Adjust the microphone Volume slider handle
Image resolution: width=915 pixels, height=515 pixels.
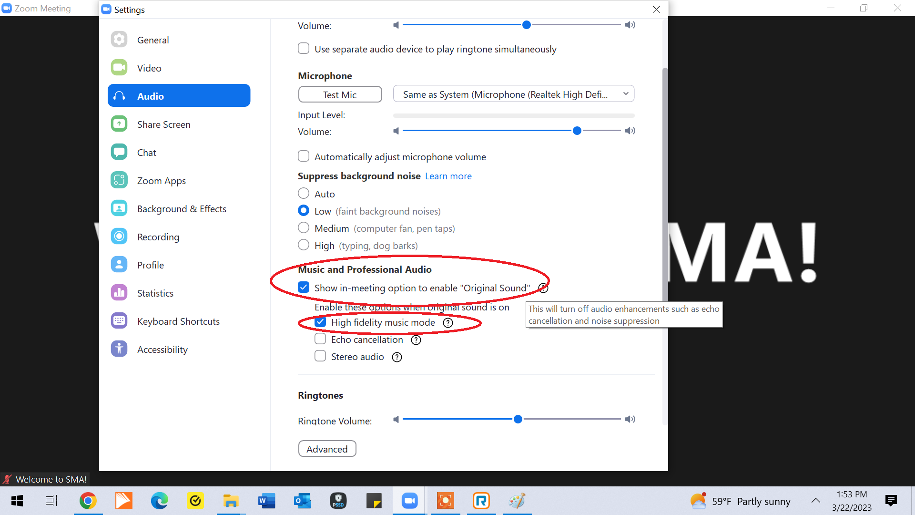577,131
